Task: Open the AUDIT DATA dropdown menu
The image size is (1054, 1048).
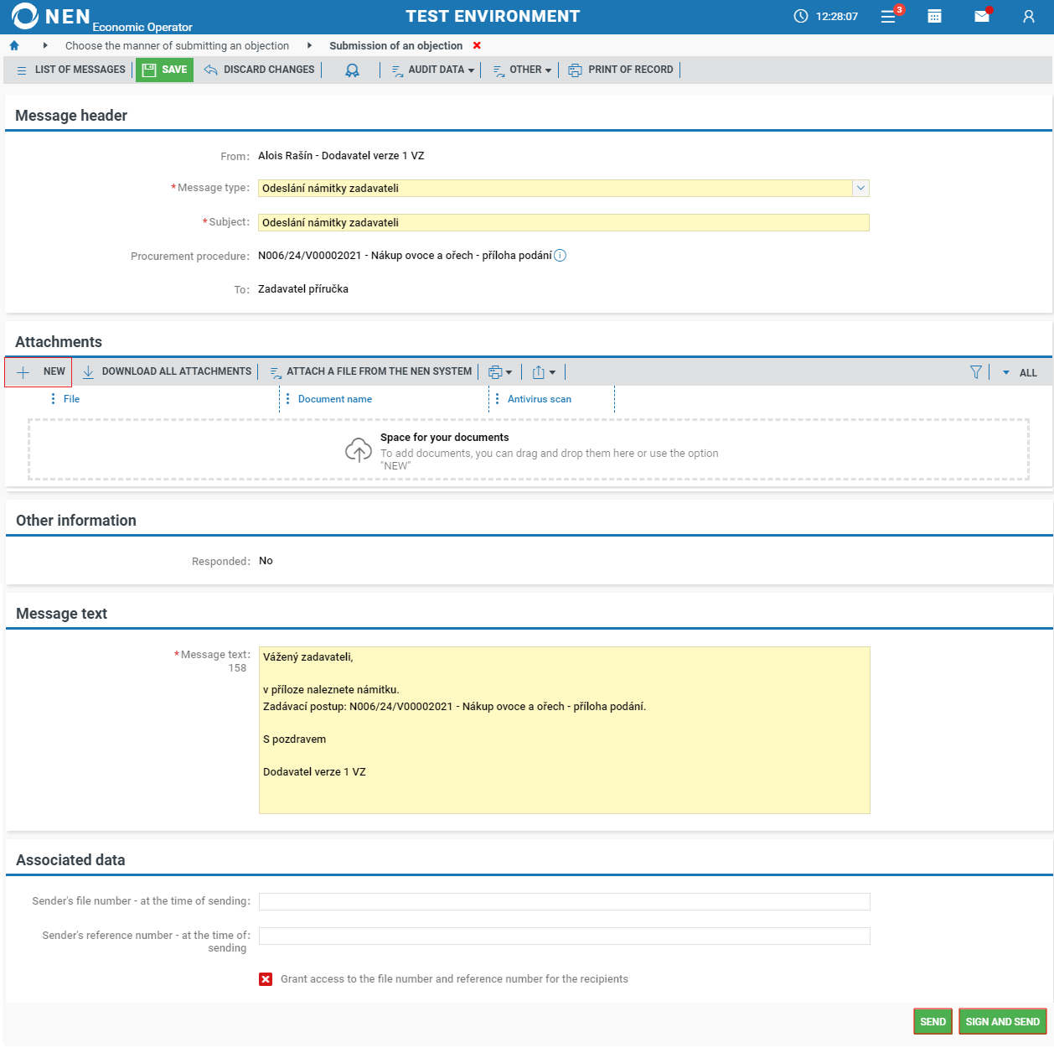Action: tap(434, 70)
